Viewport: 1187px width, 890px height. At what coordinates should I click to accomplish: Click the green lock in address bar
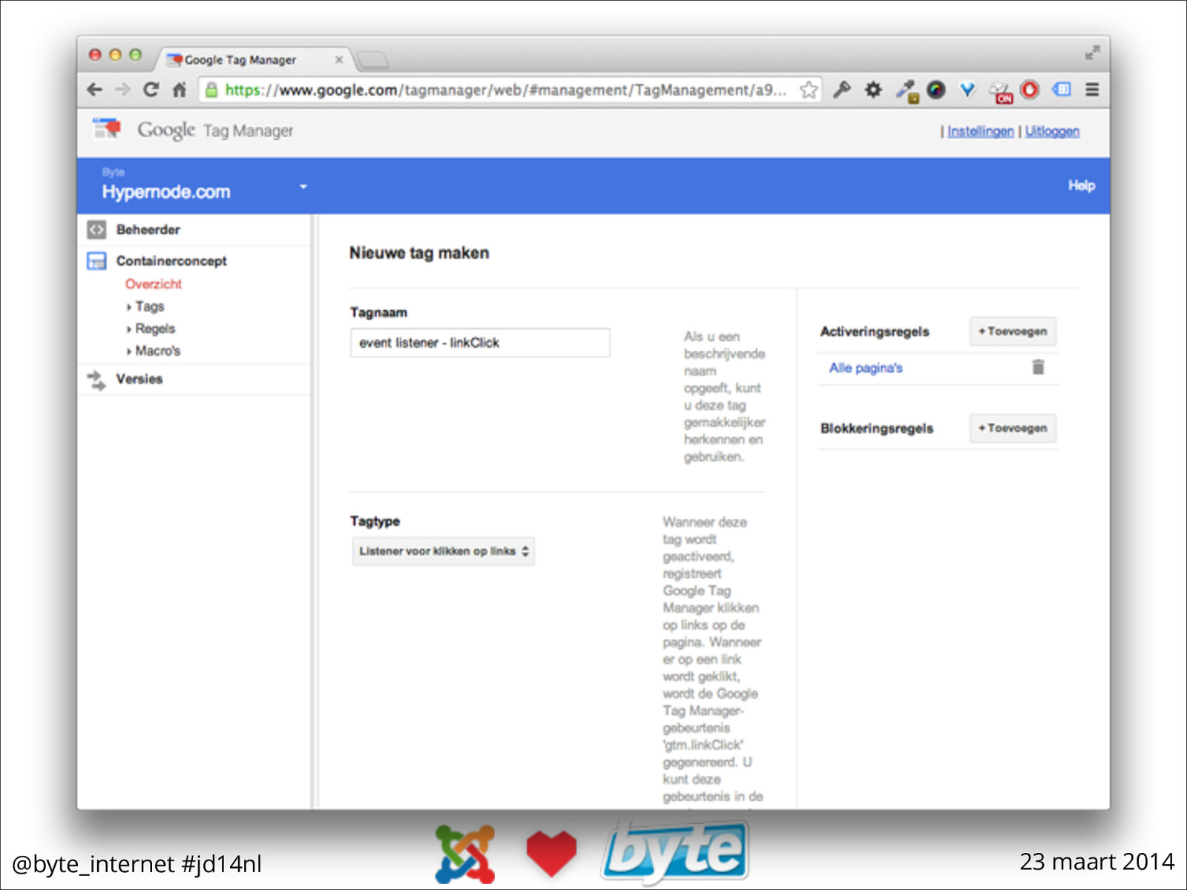[211, 90]
